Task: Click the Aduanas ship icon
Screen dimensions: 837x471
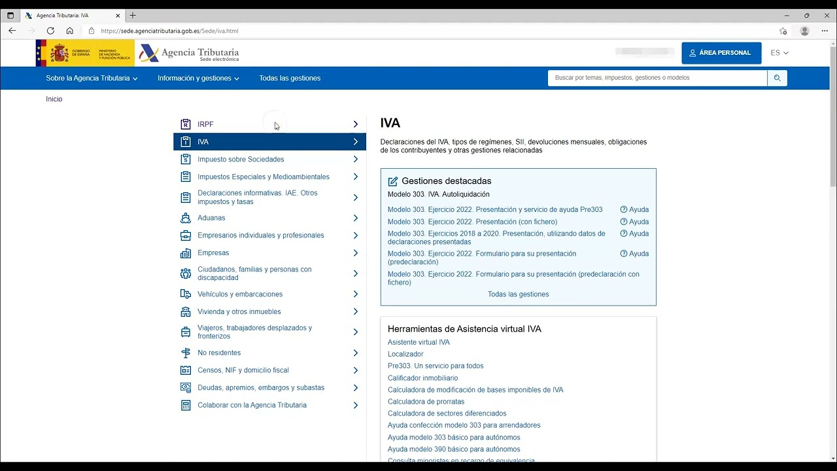Action: 186,218
